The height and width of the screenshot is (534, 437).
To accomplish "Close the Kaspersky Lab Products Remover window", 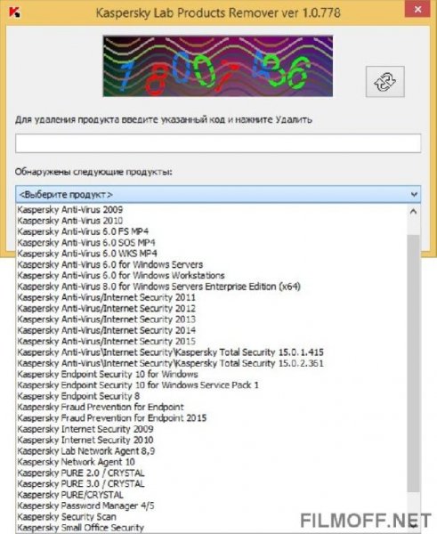I will (417, 9).
